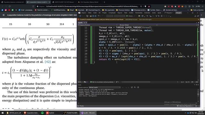Open the Git menu in Visual Studio
Screen dimensions: 205x115
100,13
